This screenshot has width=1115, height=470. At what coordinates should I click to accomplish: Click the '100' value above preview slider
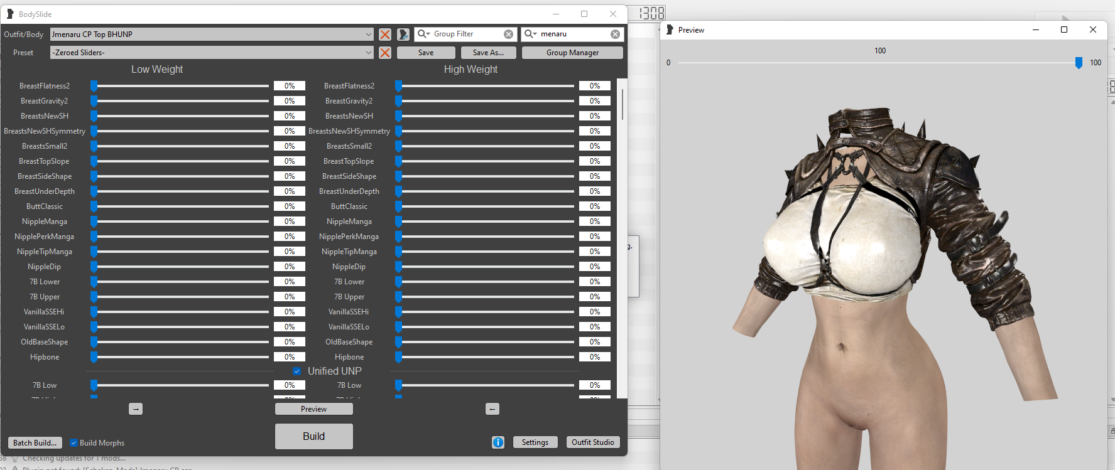880,51
